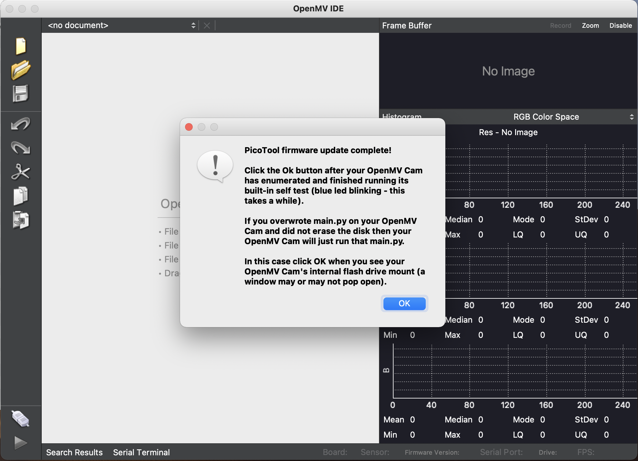The image size is (638, 461).
Task: Open the document selector dropdown
Action: pos(193,26)
